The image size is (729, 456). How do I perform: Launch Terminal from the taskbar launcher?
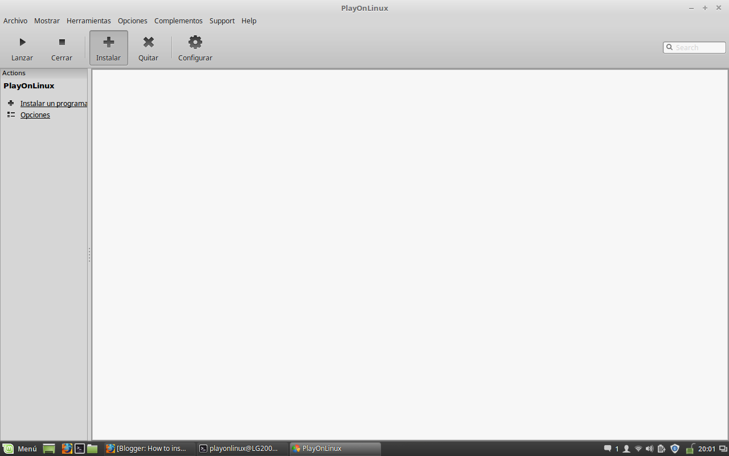pos(80,449)
